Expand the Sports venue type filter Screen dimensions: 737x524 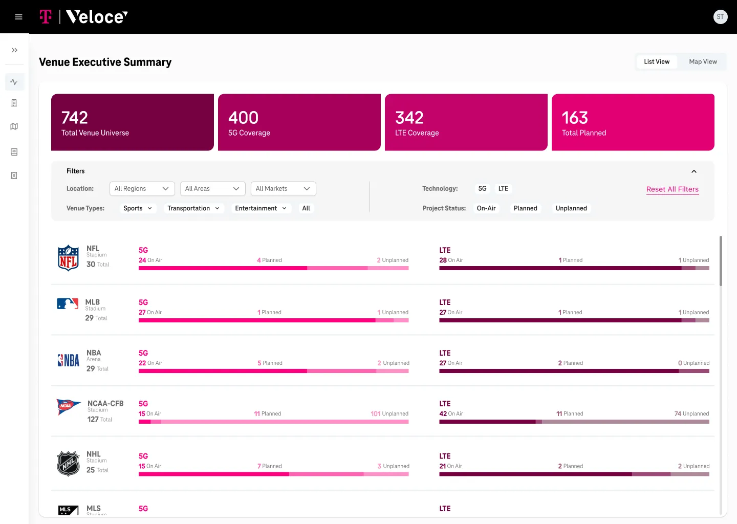138,208
